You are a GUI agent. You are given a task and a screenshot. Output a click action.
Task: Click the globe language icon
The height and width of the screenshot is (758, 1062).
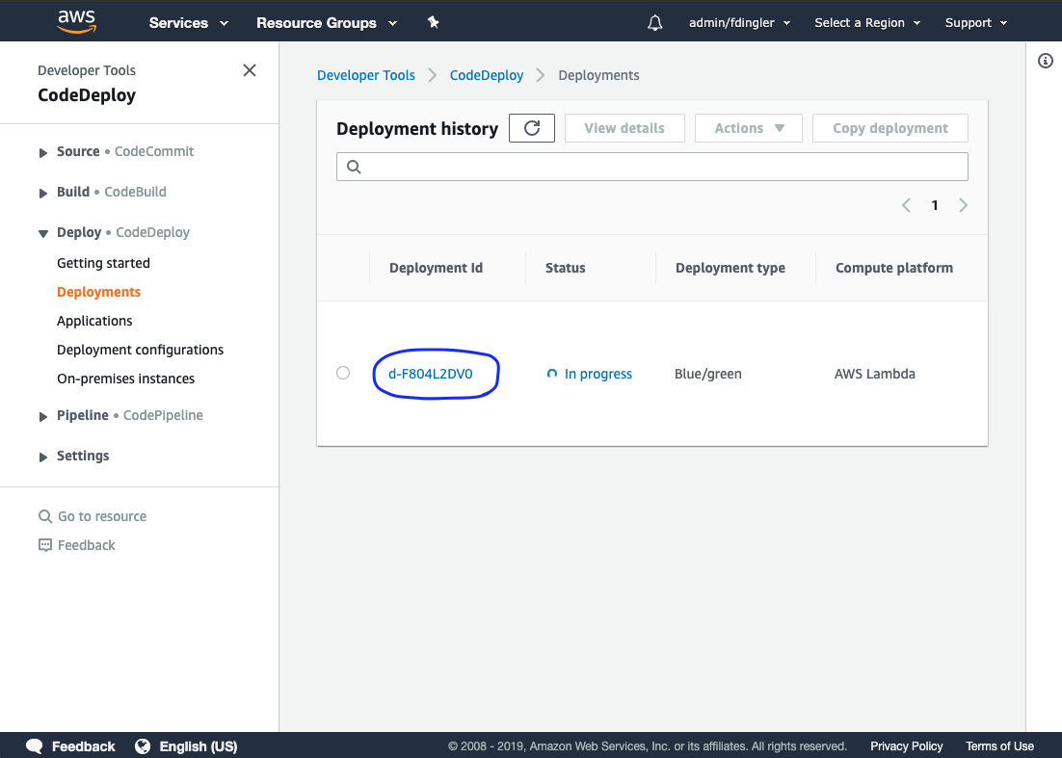[143, 745]
